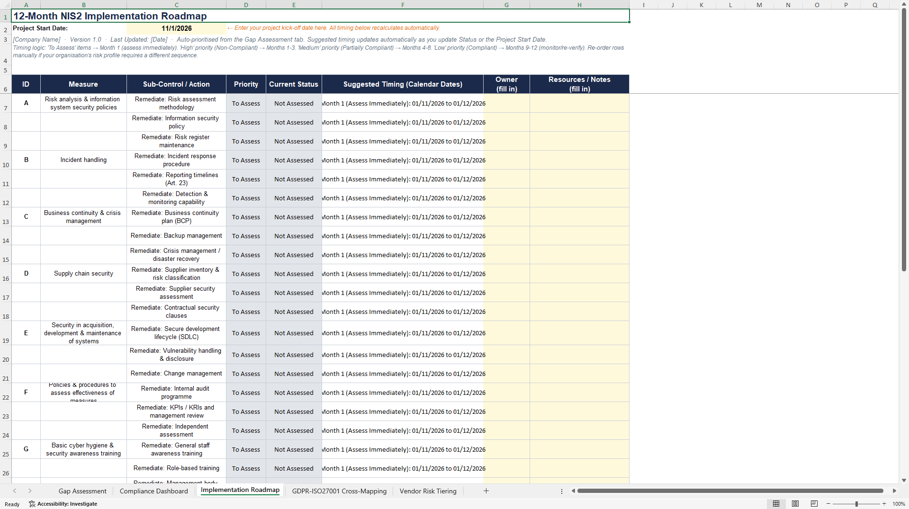909x509 pixels.
Task: Click next sheet navigation arrow
Action: coord(30,491)
